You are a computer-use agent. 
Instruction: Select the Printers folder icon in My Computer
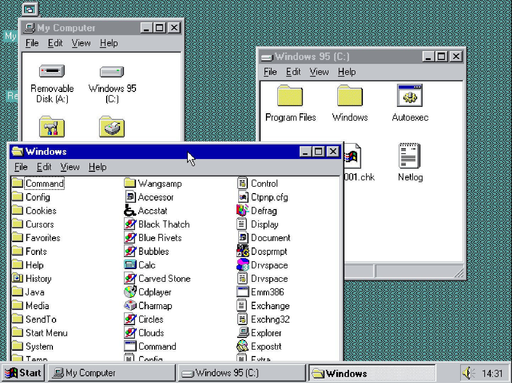[x=112, y=127]
